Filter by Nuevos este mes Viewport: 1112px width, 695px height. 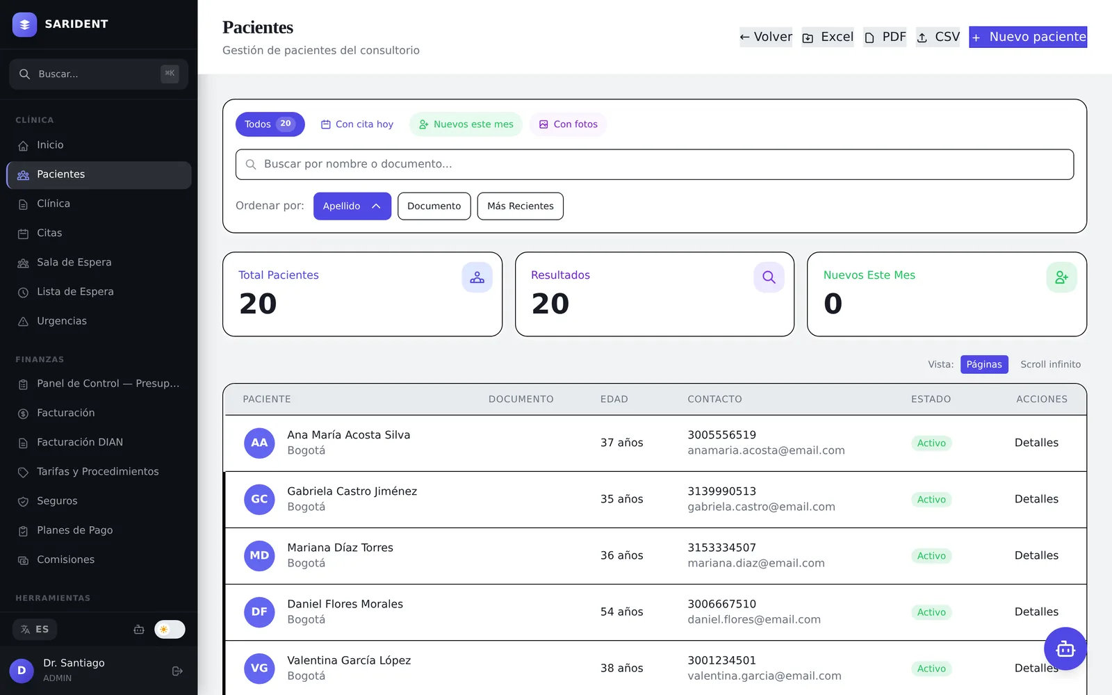pos(466,124)
